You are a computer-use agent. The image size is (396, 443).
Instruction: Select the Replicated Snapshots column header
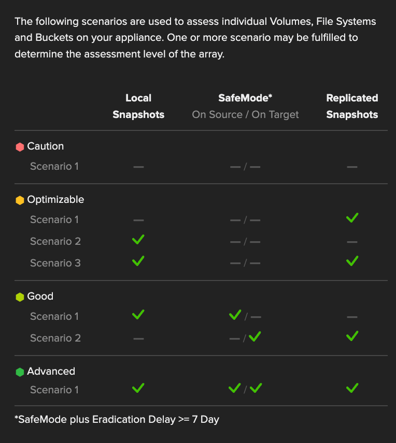352,106
